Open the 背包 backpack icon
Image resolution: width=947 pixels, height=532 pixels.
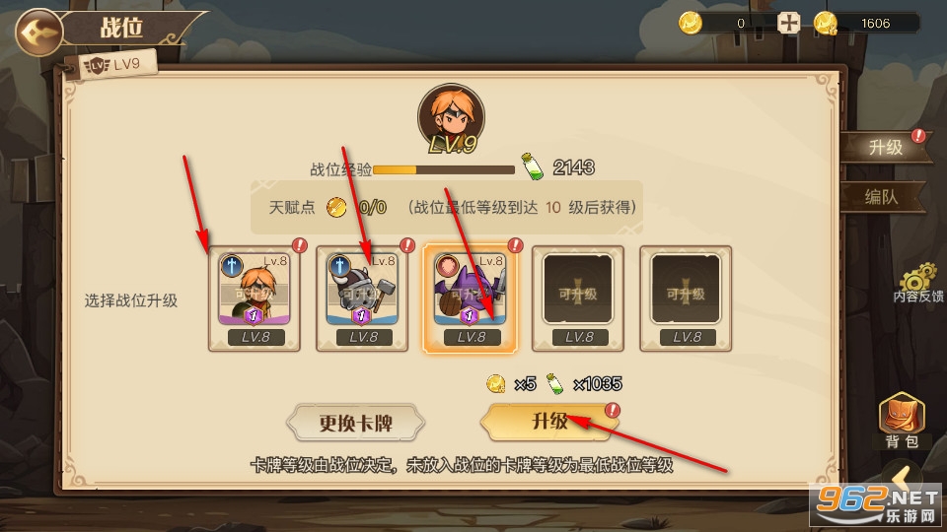[902, 421]
